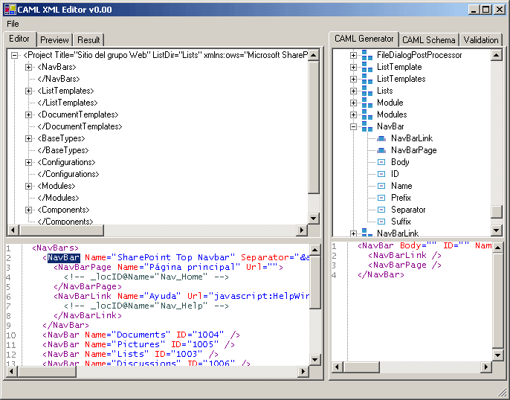510x400 pixels.
Task: Expand the <BaseTypes> tree node
Action: point(28,138)
